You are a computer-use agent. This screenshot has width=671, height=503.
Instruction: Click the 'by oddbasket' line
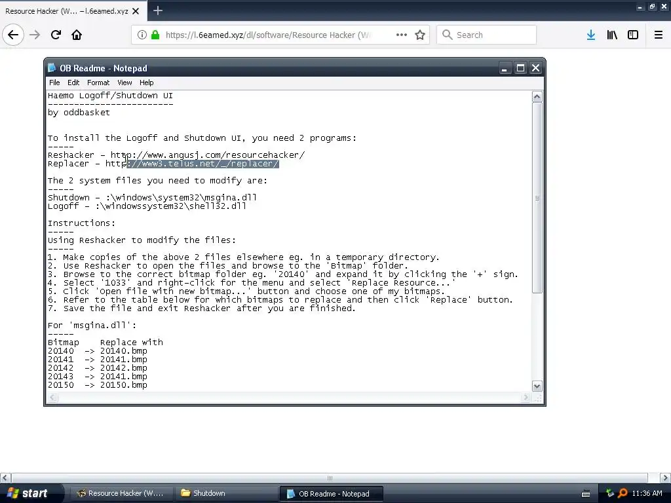pos(79,113)
